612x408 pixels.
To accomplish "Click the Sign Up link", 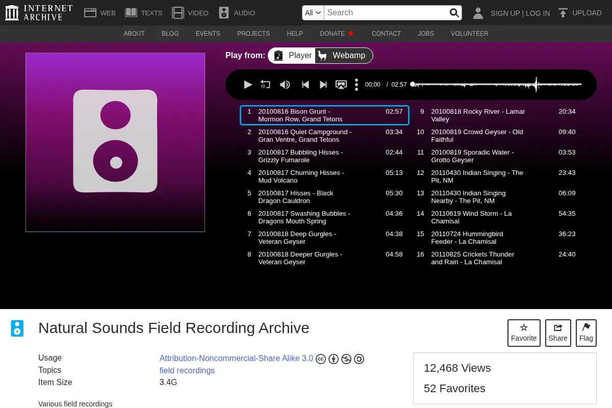I will pos(505,13).
